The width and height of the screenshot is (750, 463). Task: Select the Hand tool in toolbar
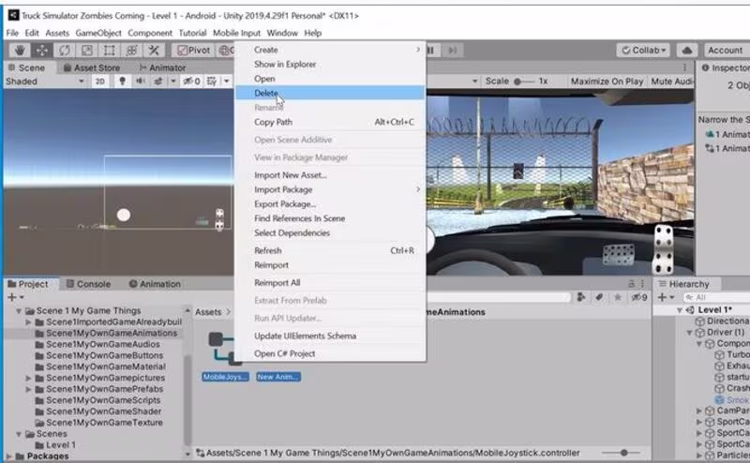pos(20,51)
